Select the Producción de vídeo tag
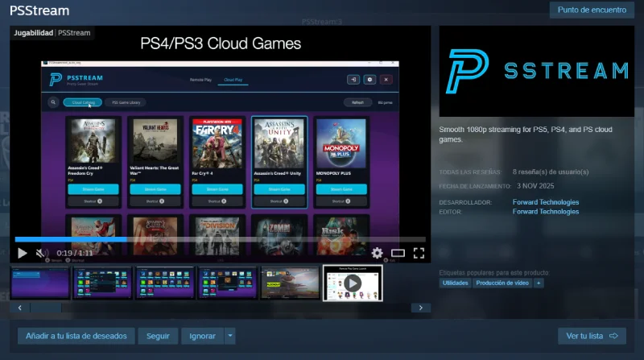644x360 pixels. point(502,283)
